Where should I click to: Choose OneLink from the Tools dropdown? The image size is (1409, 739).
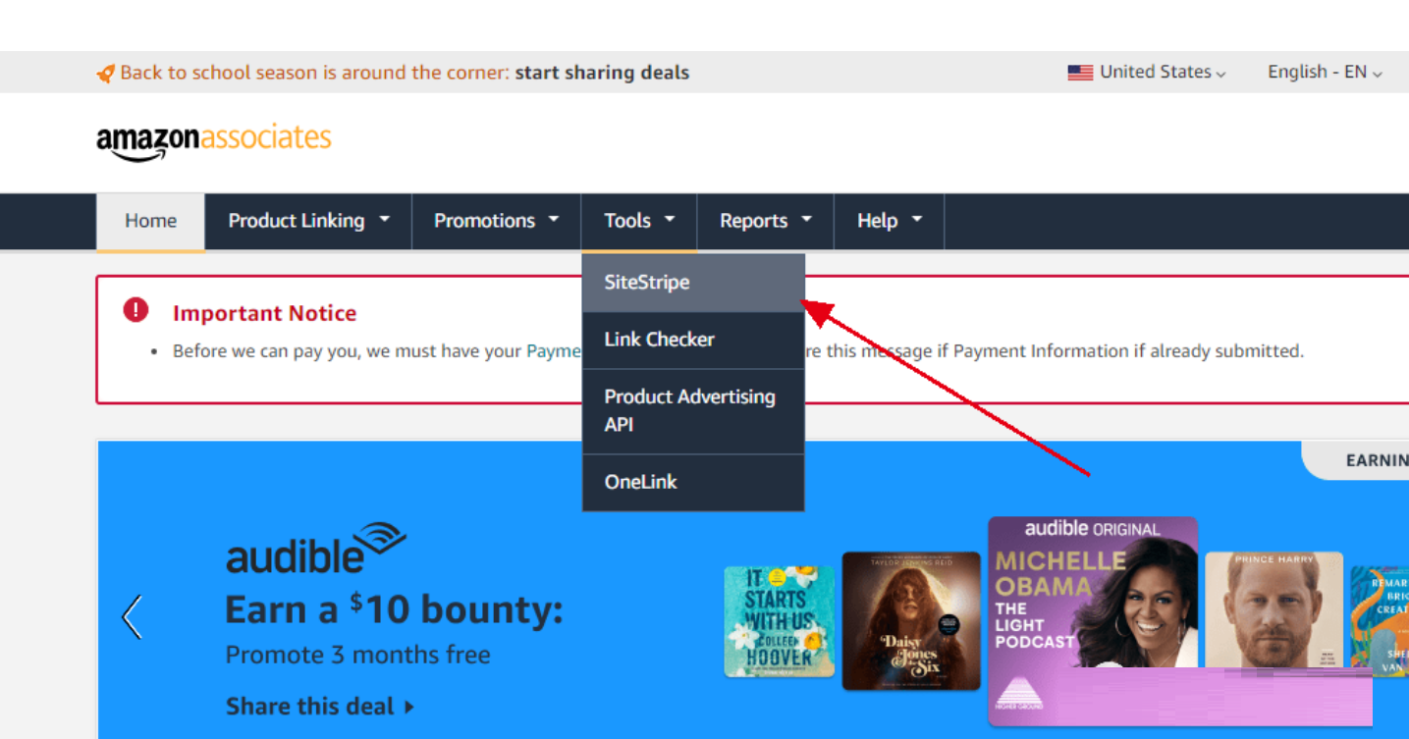click(x=693, y=482)
